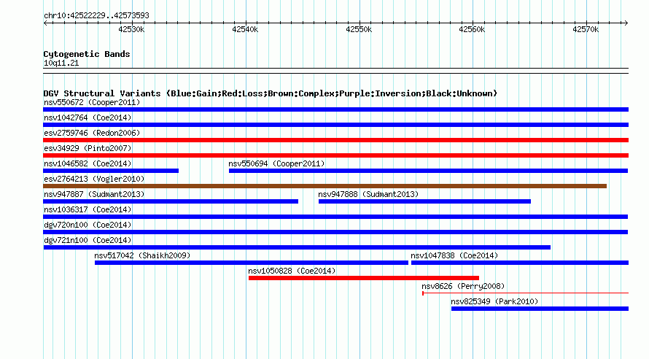This screenshot has height=359, width=649.
Task: Open the esv34929 (Pinto2007) loss bar
Action: pos(335,155)
